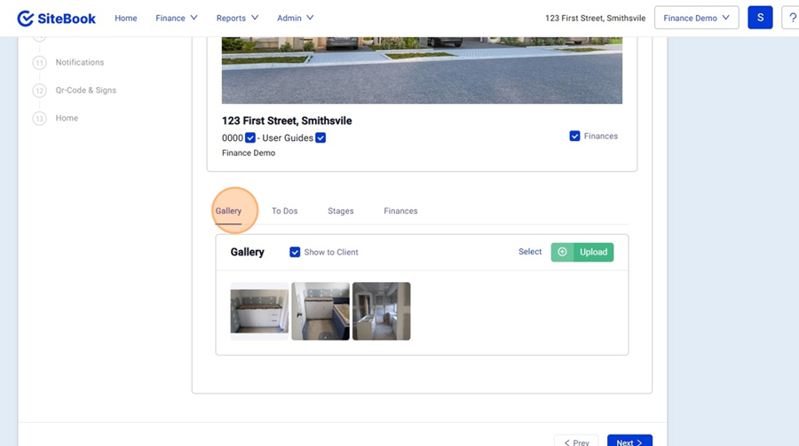Toggle the 0000 checkbox

pos(250,137)
